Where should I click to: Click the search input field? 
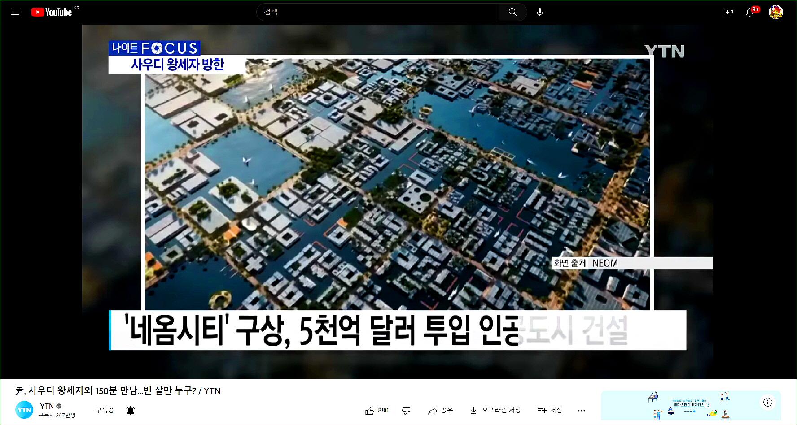(377, 12)
